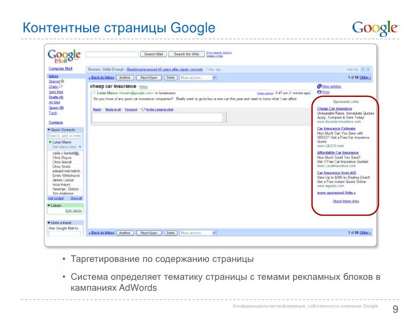Toggle the star beside sender Luisa Mauro

pyautogui.click(x=94, y=93)
